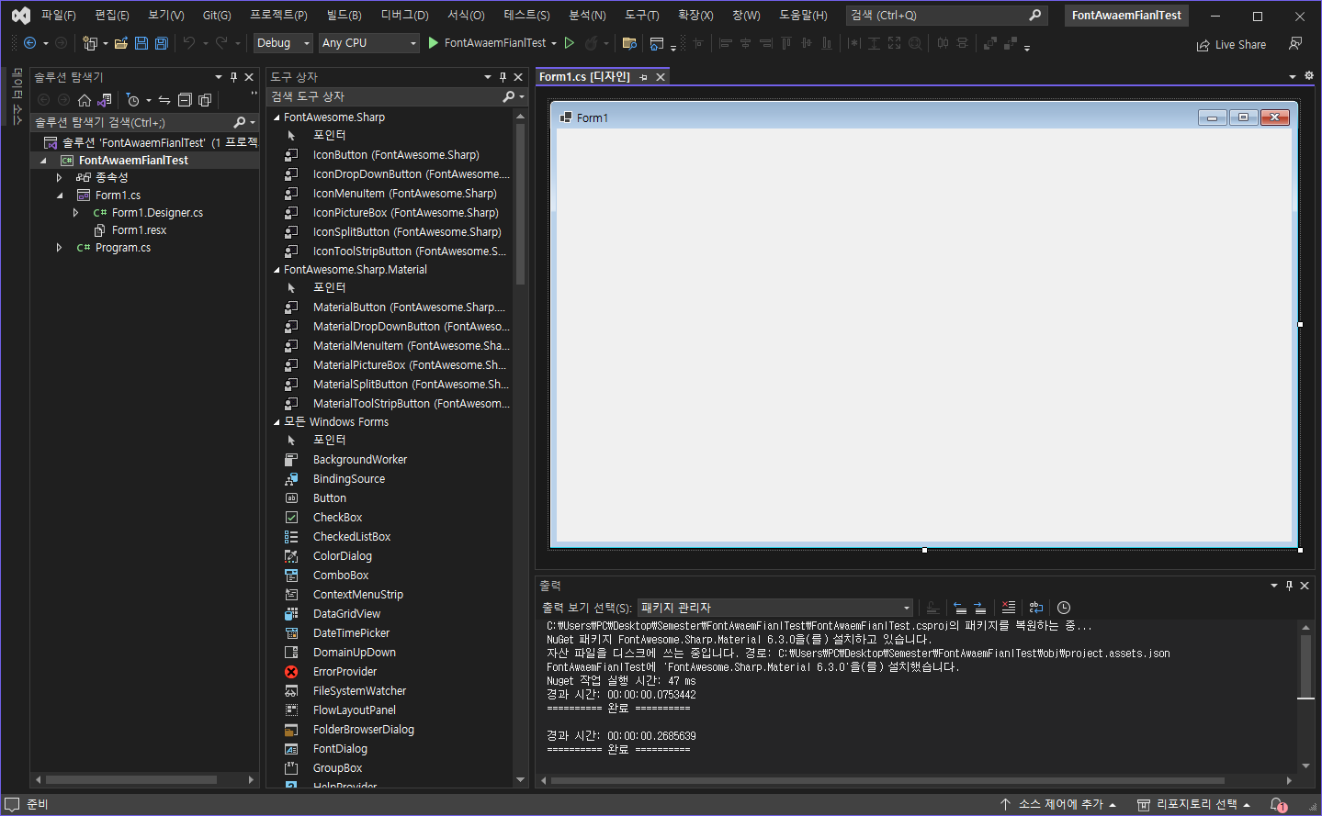Screen dimensions: 1322x816
Task: Click the Sync with Active Document icon
Action: pos(164,100)
